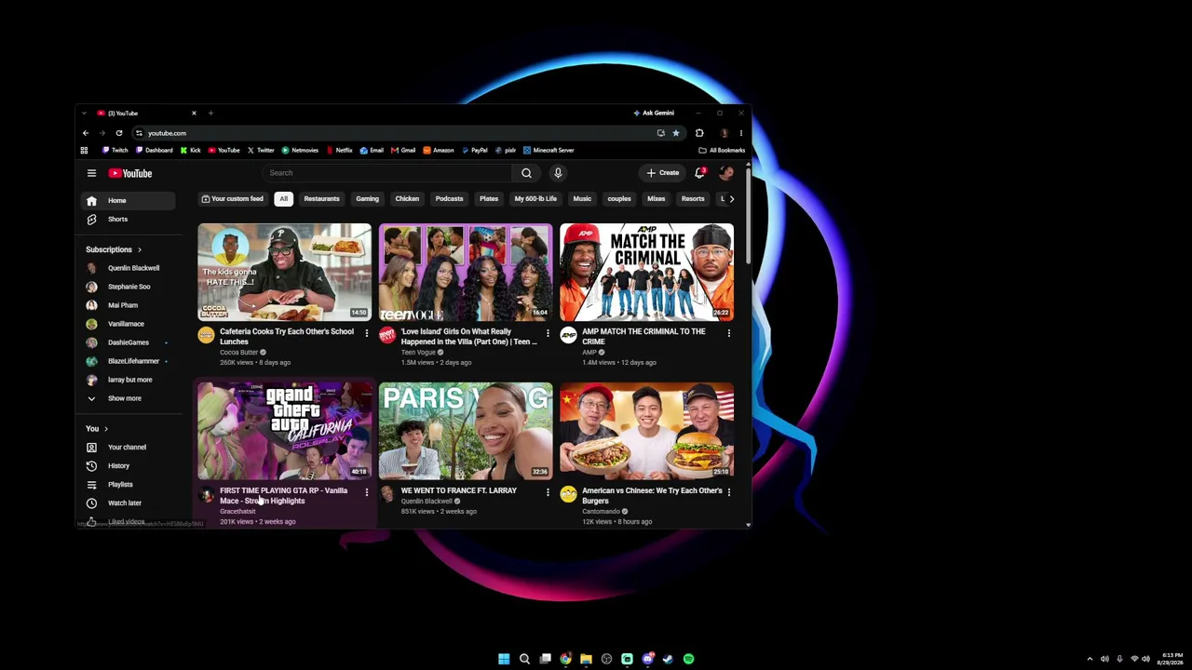Open the All Bookmarks folder
Screen dimensions: 1192x670
tap(722, 150)
